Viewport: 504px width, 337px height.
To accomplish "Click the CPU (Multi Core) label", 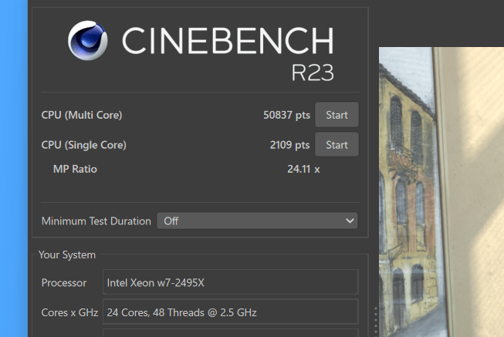I will pyautogui.click(x=82, y=115).
